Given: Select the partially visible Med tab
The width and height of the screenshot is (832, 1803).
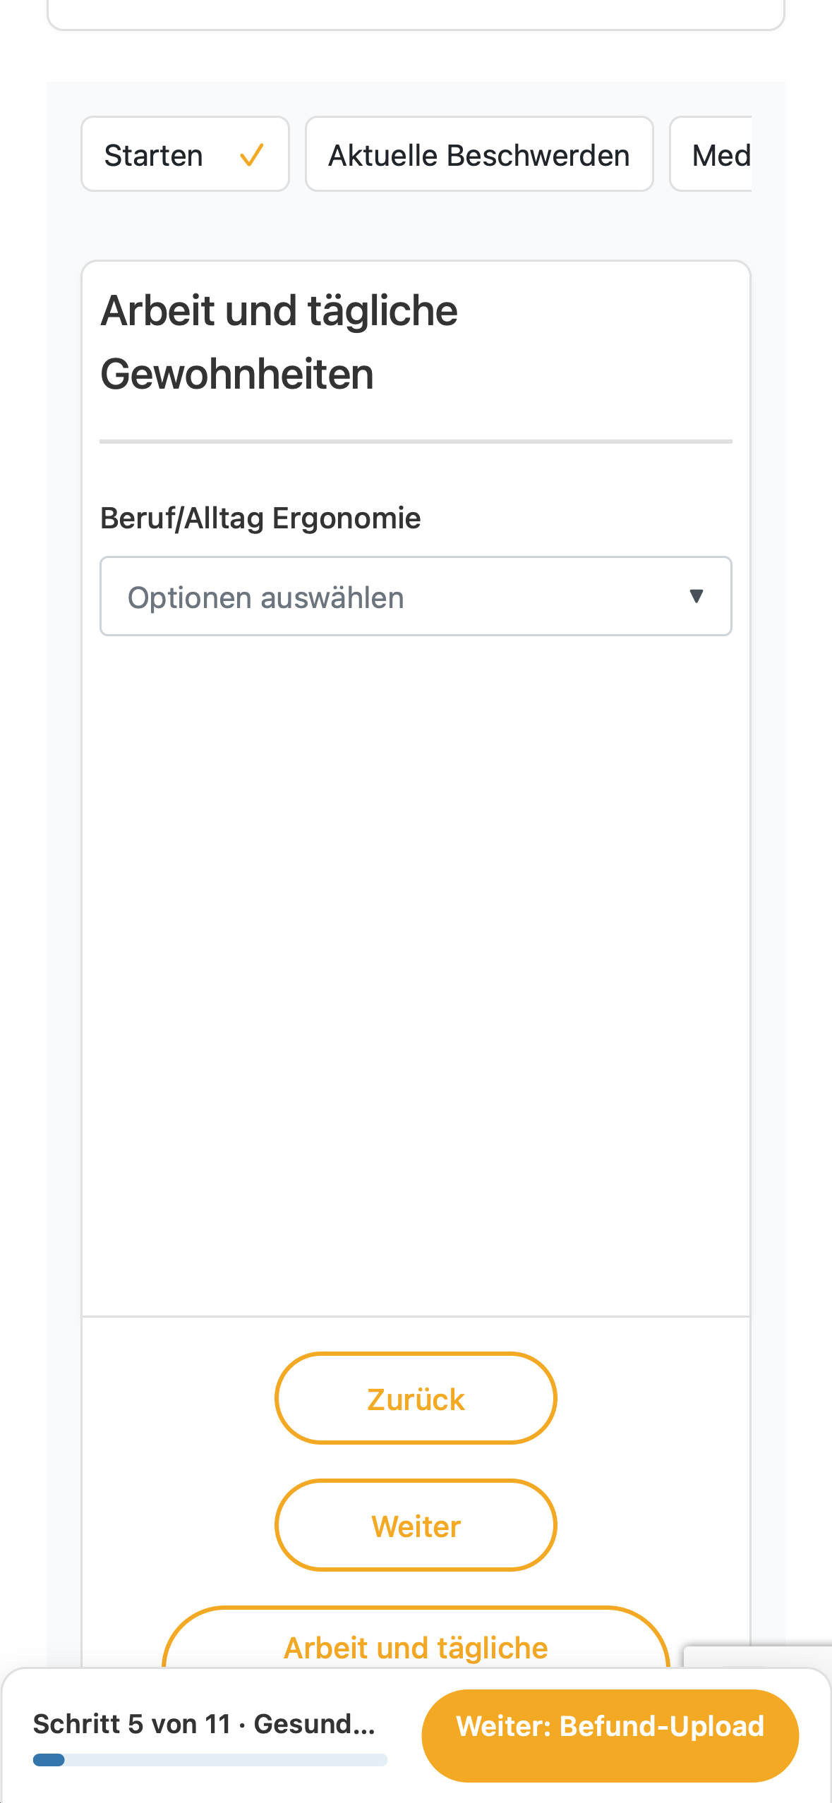Looking at the screenshot, I should (711, 154).
